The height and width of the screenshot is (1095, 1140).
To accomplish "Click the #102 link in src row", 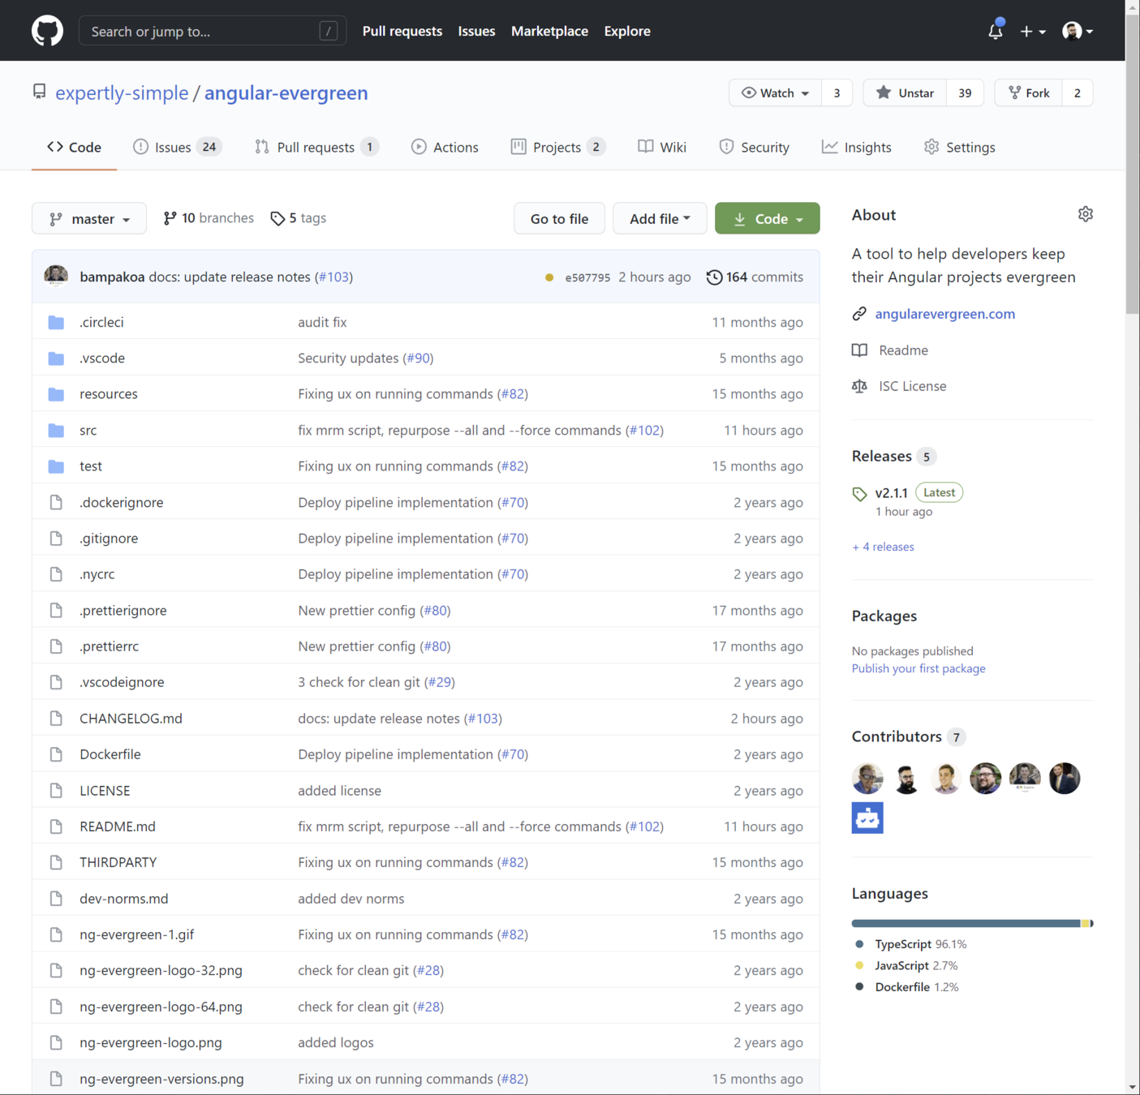I will [x=645, y=430].
